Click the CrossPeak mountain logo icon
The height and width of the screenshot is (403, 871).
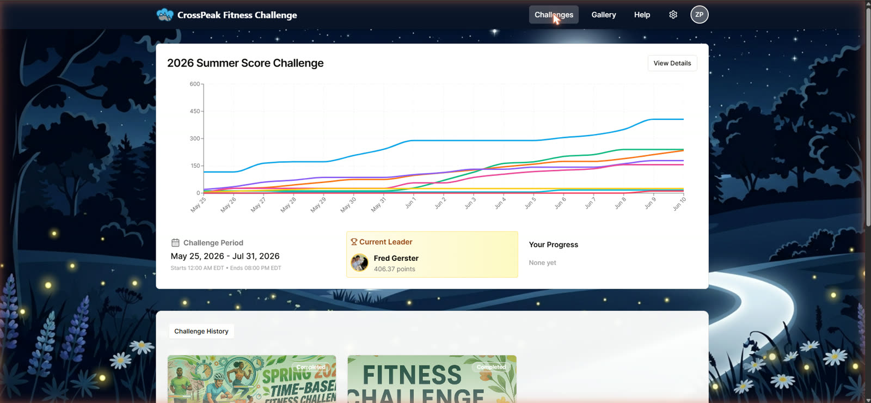(x=165, y=15)
